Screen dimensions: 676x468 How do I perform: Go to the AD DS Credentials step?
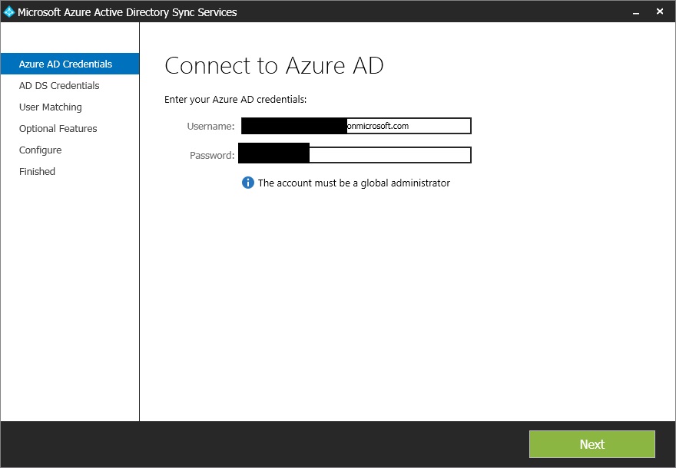[59, 86]
